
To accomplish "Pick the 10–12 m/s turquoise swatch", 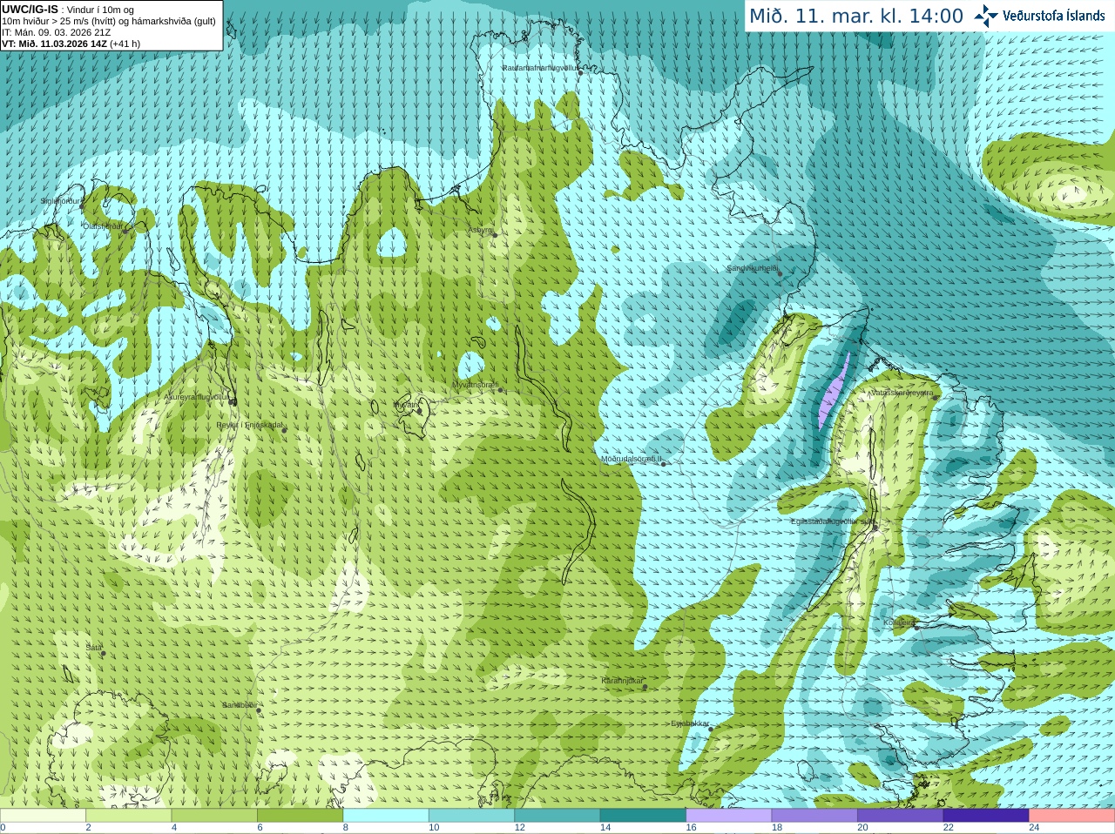I will [x=471, y=816].
